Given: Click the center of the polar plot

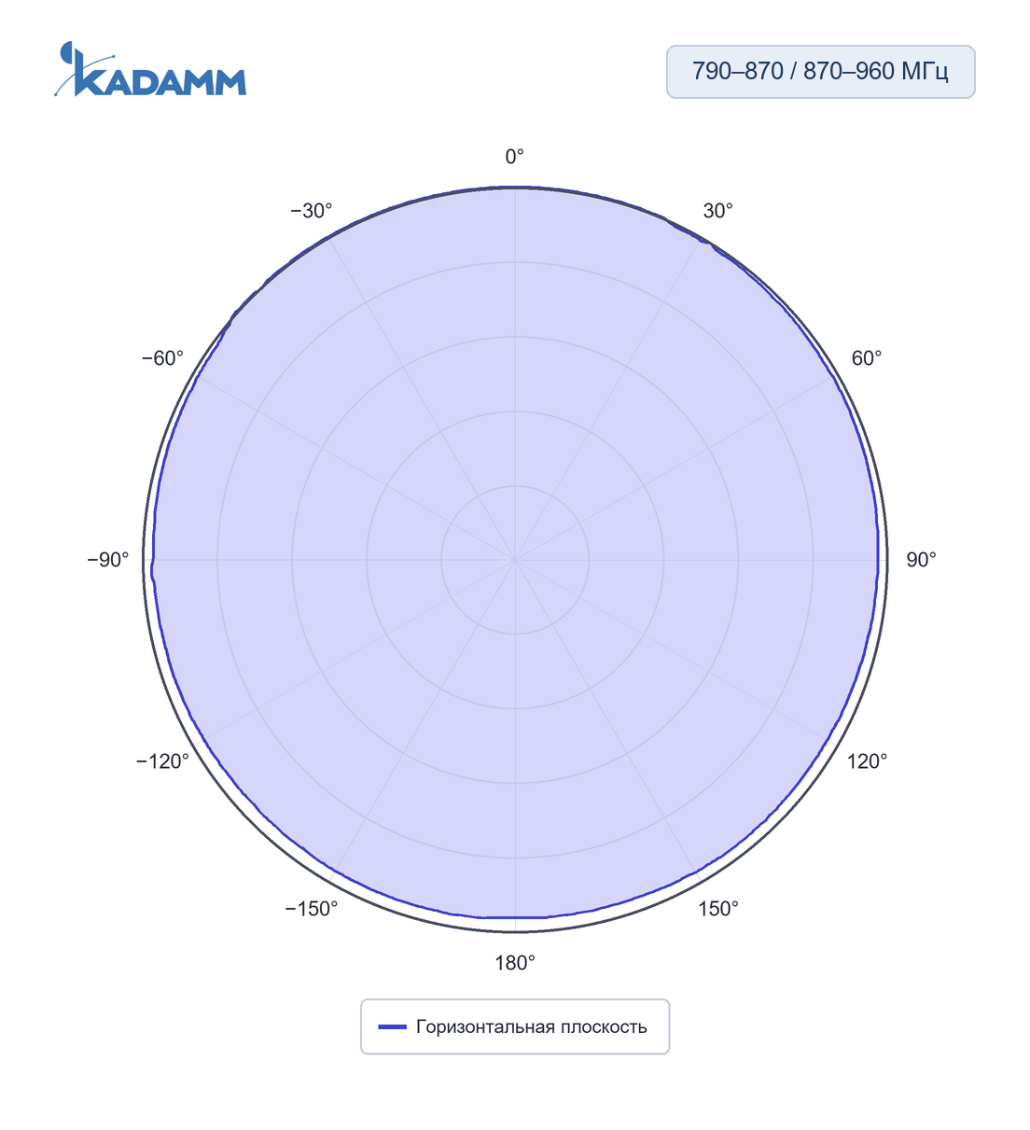Looking at the screenshot, I should click(515, 560).
